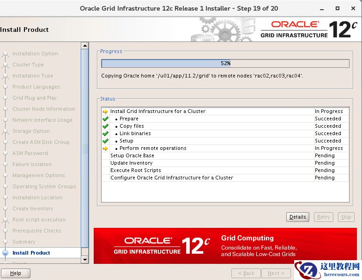Viewport: 362px width, 280px height.
Task: Select the Installation Option step
Action: tap(35, 54)
